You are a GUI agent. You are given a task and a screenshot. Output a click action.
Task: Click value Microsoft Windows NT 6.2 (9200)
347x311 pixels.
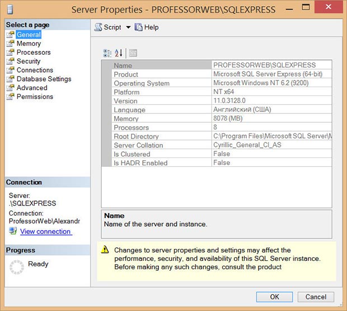[261, 83]
